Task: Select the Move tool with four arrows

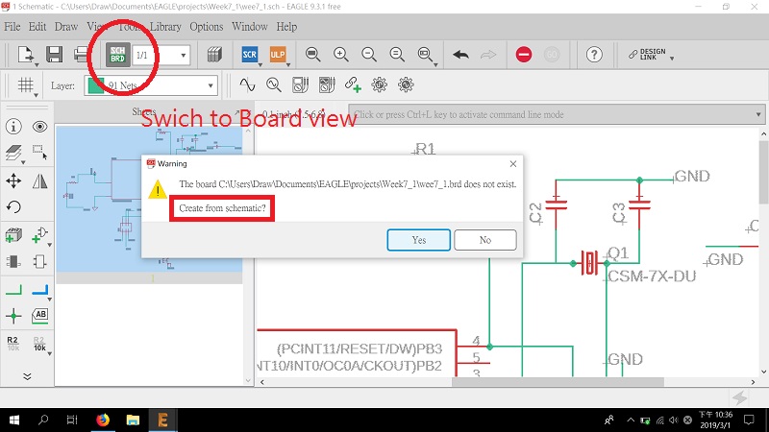Action: [x=13, y=180]
